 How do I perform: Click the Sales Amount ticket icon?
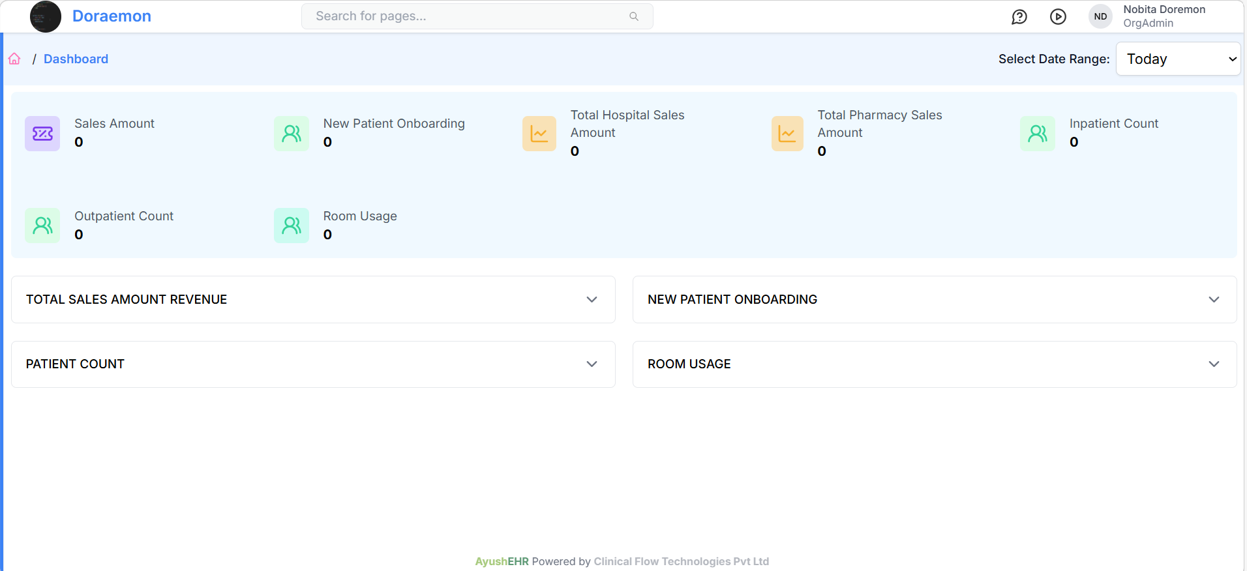42,134
